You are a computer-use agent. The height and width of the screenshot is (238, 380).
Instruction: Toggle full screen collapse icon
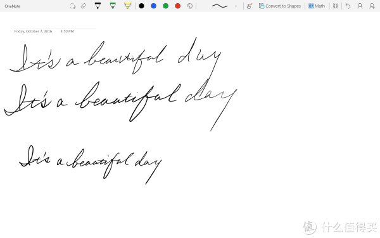(336, 6)
